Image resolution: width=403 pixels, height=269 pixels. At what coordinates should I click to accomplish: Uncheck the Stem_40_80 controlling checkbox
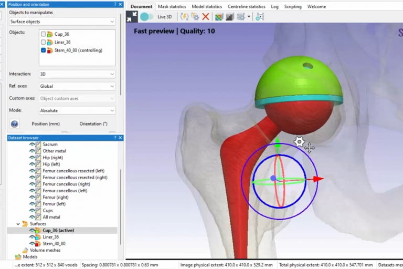[x=44, y=50]
